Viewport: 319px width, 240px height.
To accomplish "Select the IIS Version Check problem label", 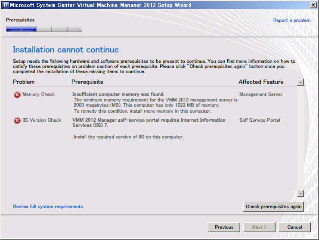I will point(42,120).
